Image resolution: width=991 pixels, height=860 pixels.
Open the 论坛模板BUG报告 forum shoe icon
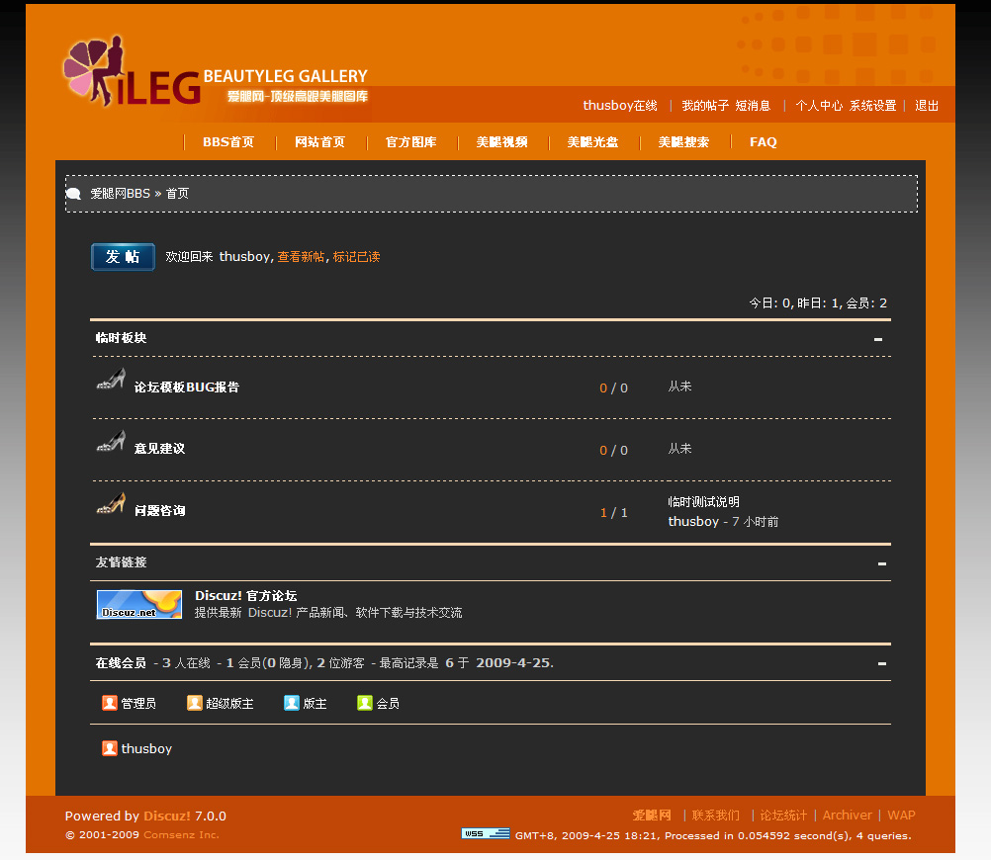[x=110, y=381]
